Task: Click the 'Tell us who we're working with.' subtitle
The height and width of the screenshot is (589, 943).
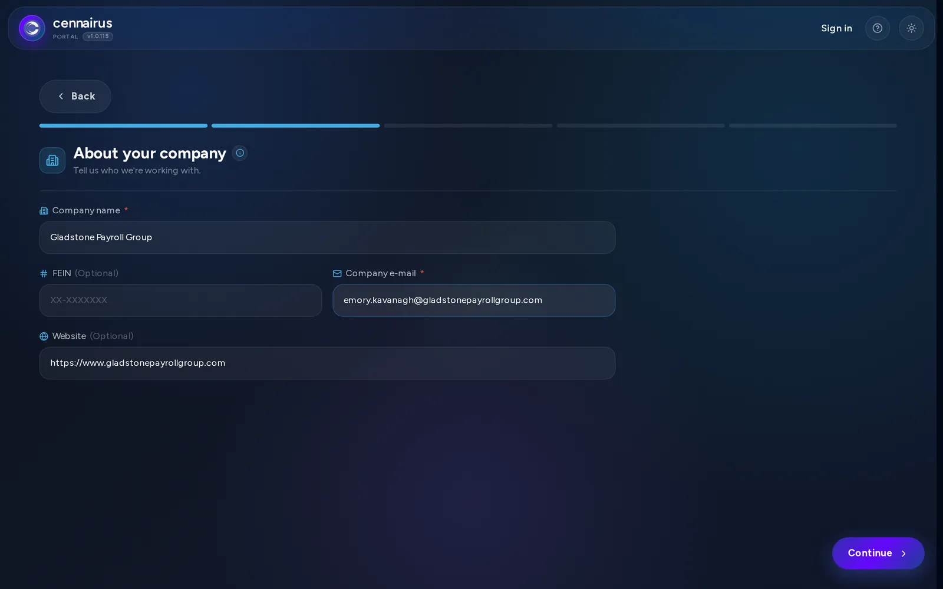Action: (x=137, y=171)
